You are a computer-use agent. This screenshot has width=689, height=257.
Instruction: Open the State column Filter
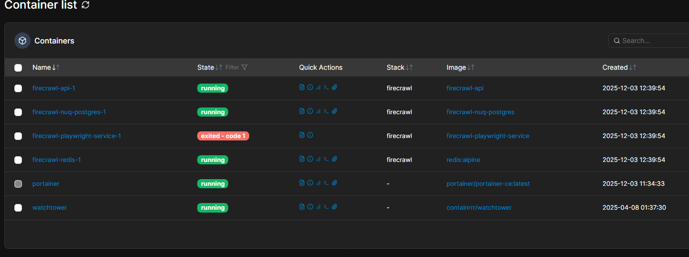(236, 67)
